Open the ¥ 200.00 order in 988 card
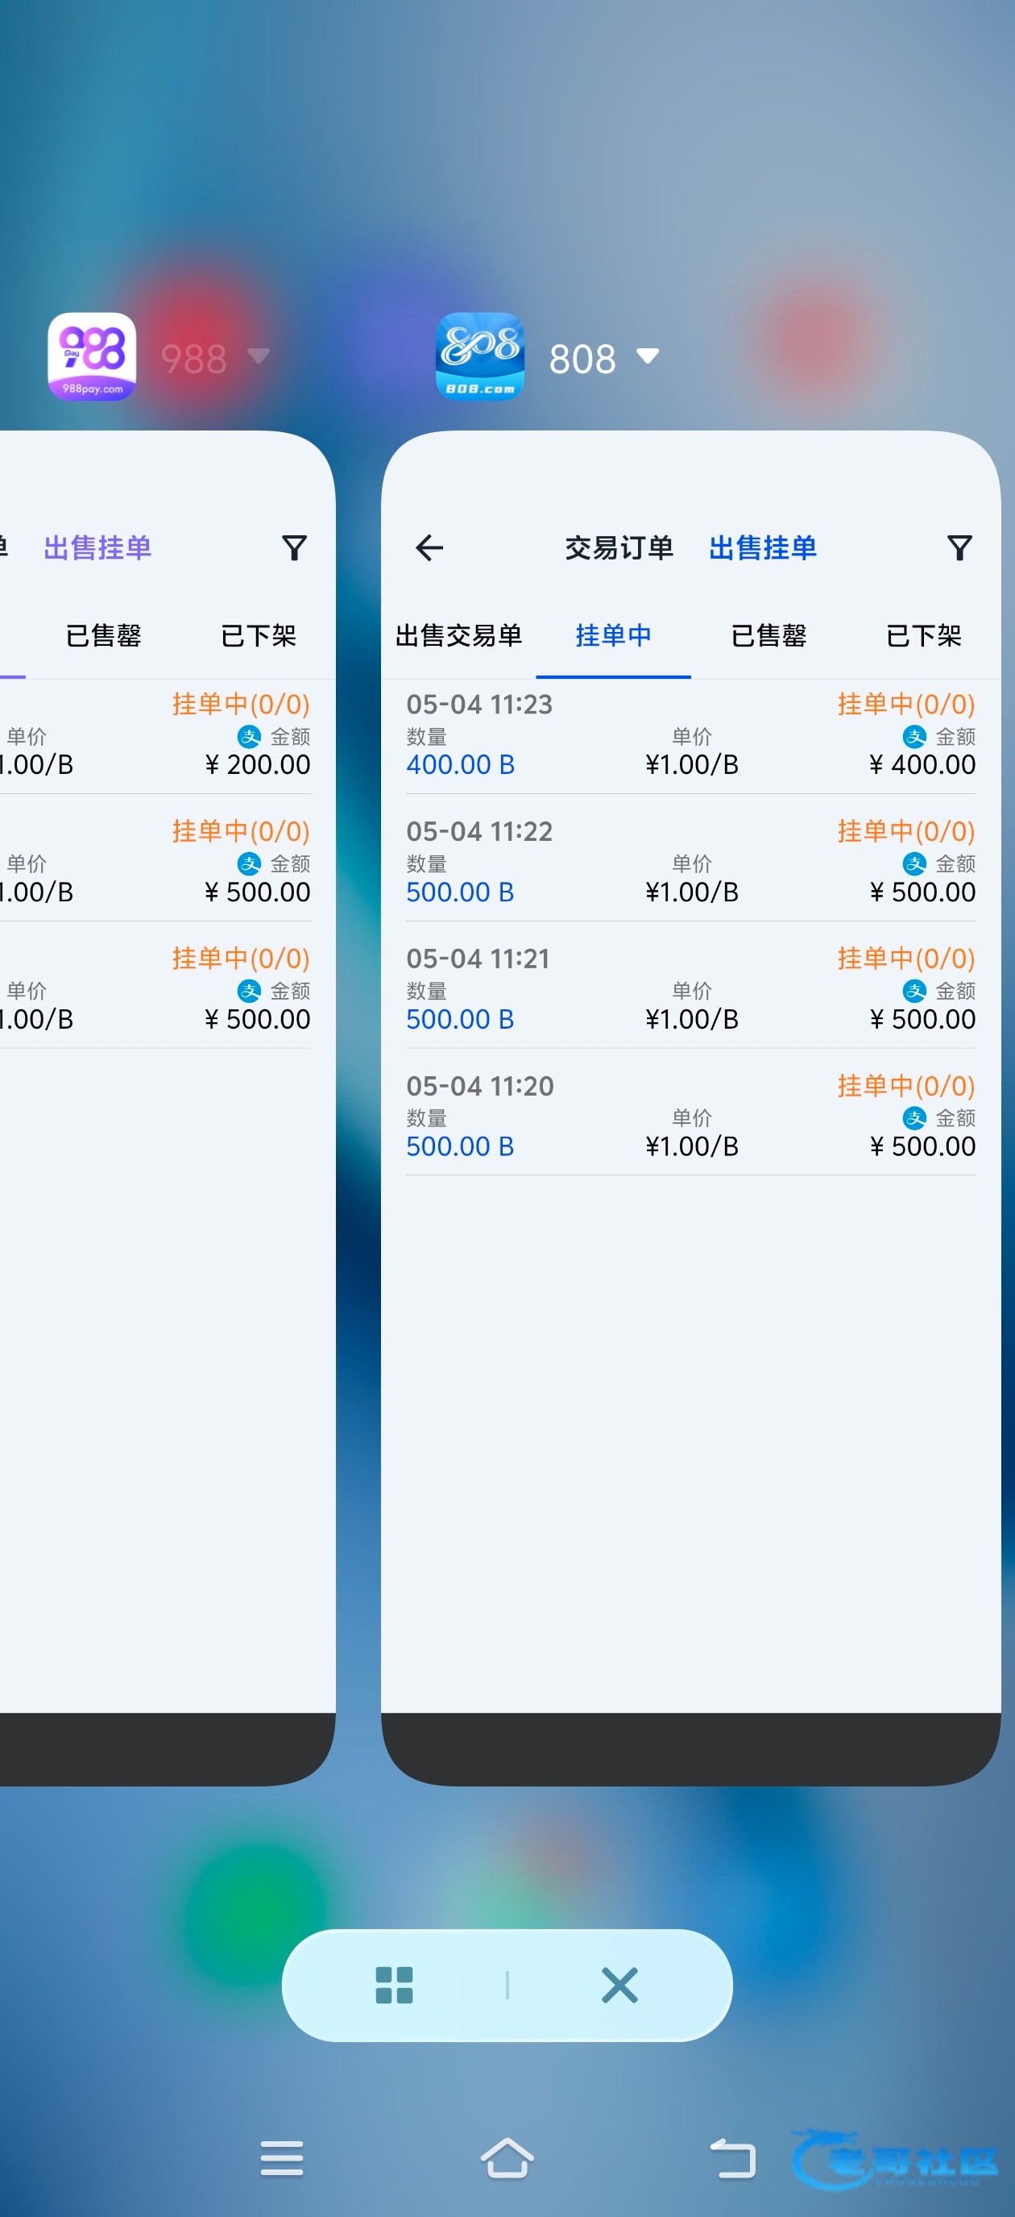 click(155, 736)
